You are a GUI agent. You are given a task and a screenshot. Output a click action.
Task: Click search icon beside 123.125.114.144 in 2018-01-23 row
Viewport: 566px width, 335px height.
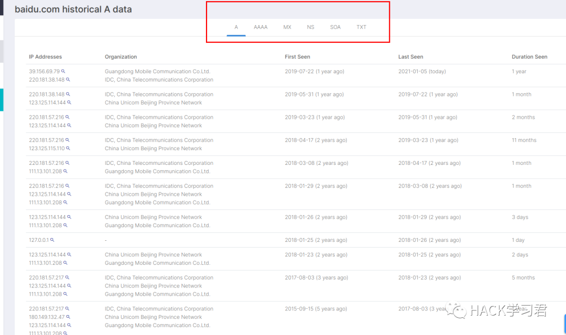coord(69,254)
